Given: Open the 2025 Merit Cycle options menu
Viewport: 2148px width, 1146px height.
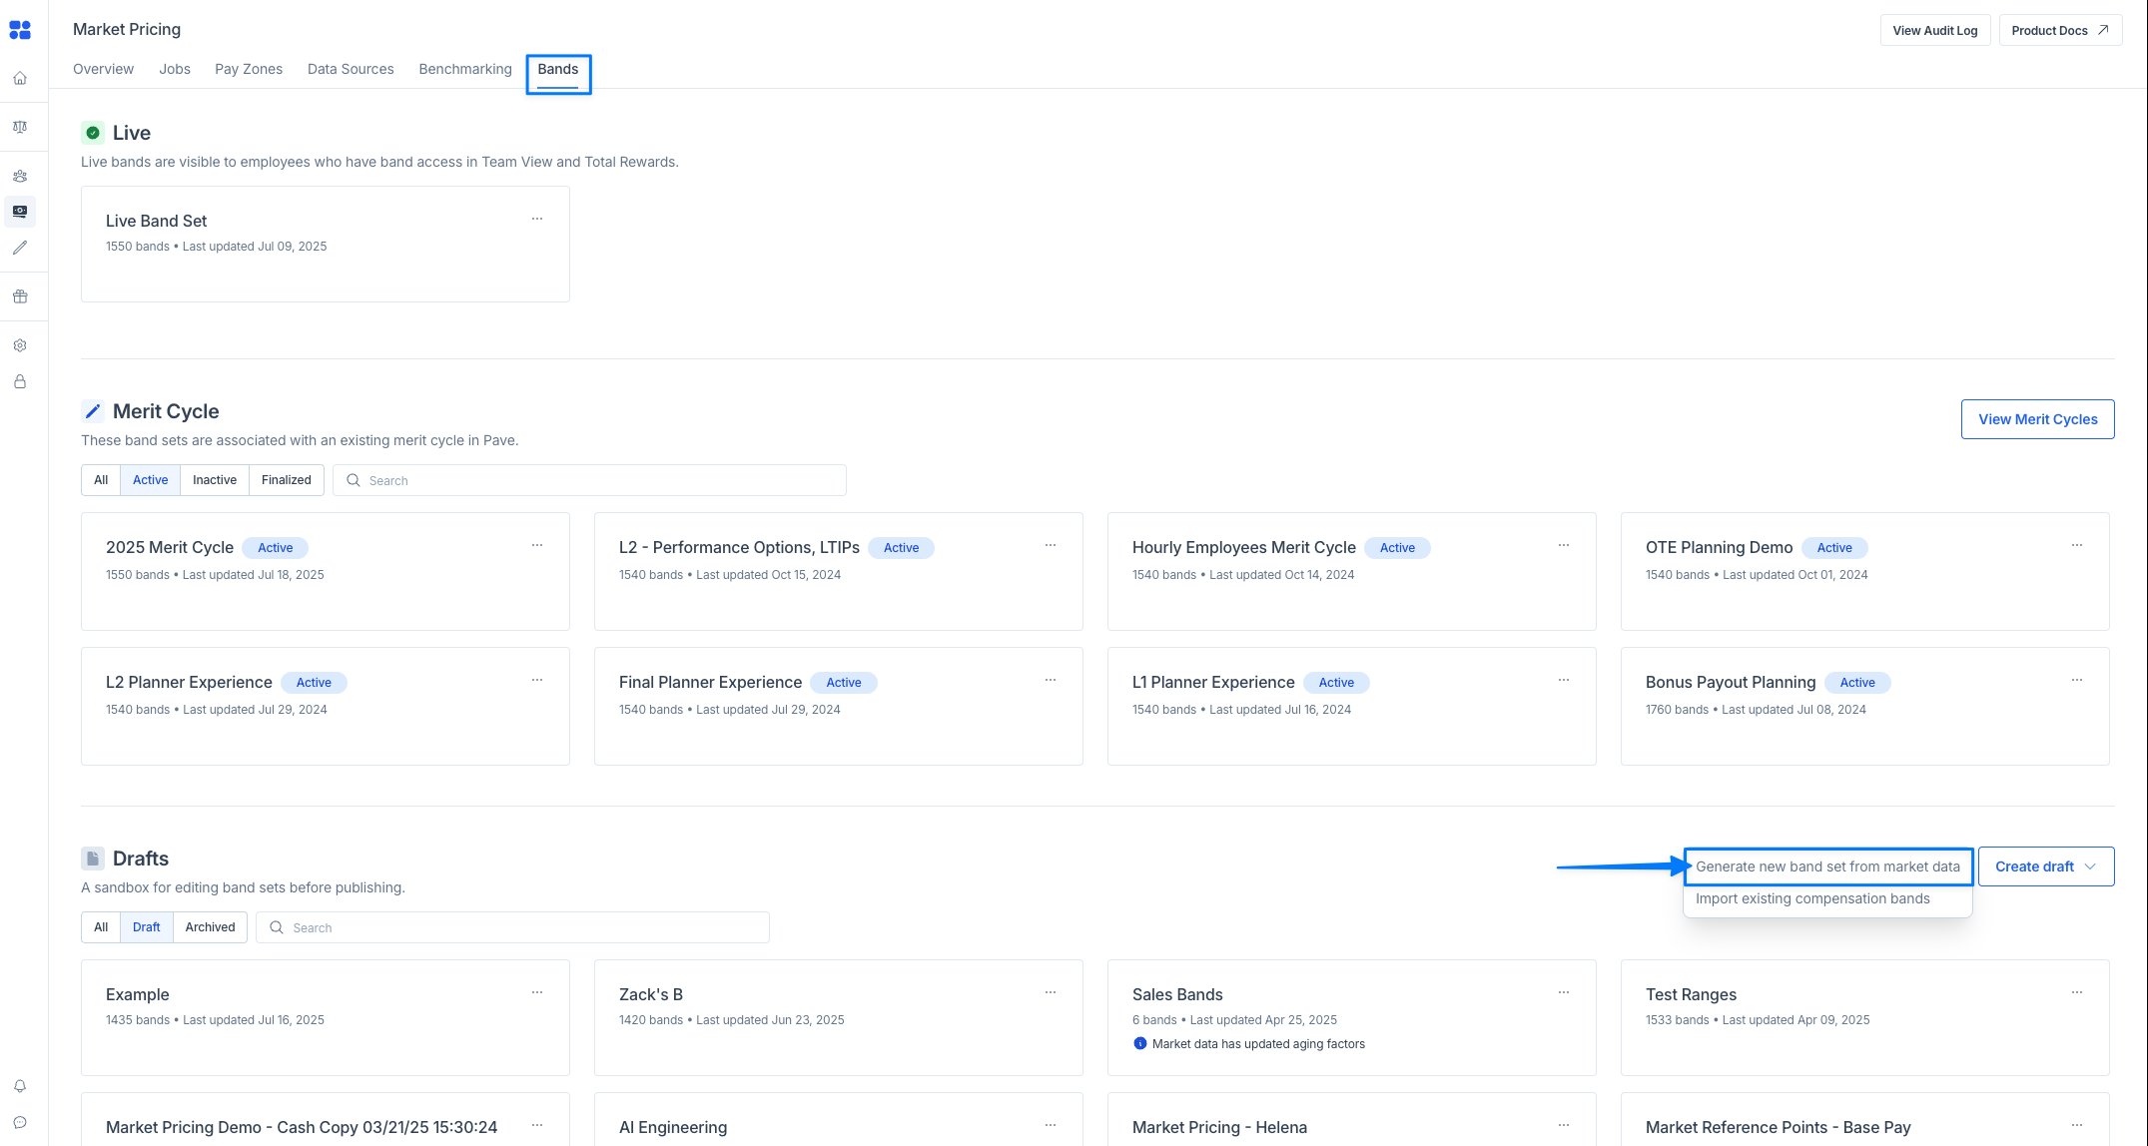Looking at the screenshot, I should (x=537, y=544).
